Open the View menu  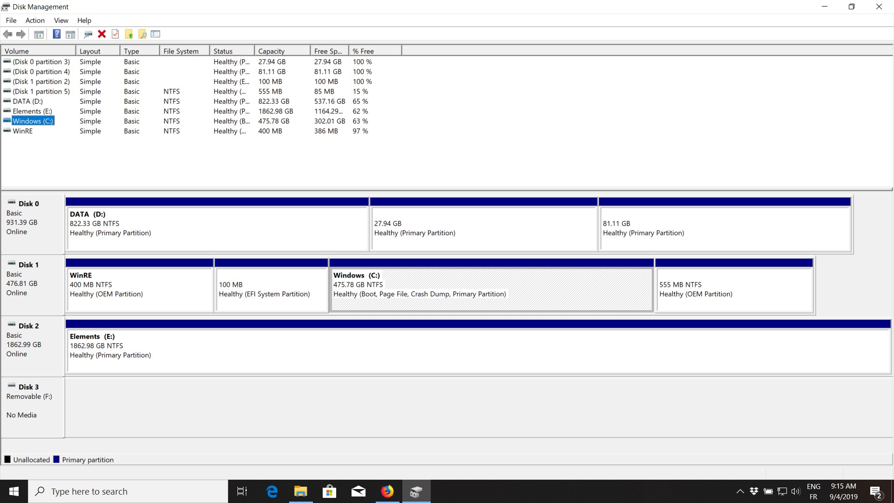(x=61, y=20)
